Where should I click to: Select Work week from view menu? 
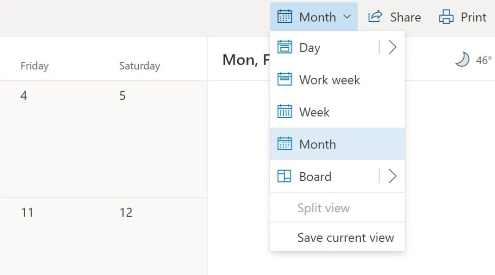(330, 80)
